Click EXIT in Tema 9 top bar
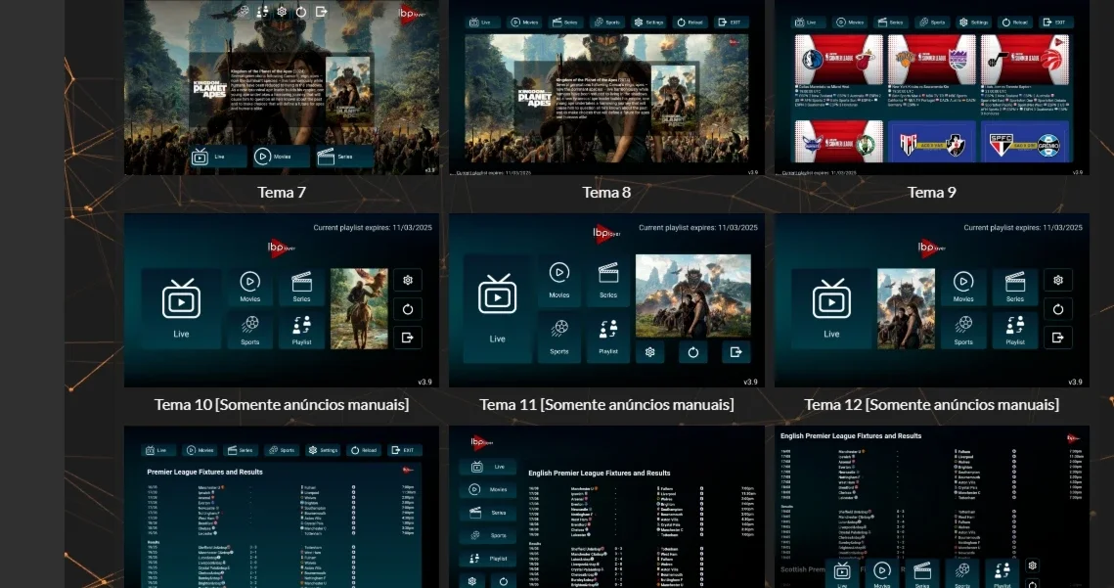Screen dimensions: 1114x588 point(1055,23)
